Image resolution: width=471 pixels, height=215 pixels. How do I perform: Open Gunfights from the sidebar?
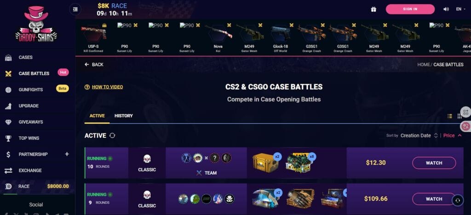coord(31,89)
